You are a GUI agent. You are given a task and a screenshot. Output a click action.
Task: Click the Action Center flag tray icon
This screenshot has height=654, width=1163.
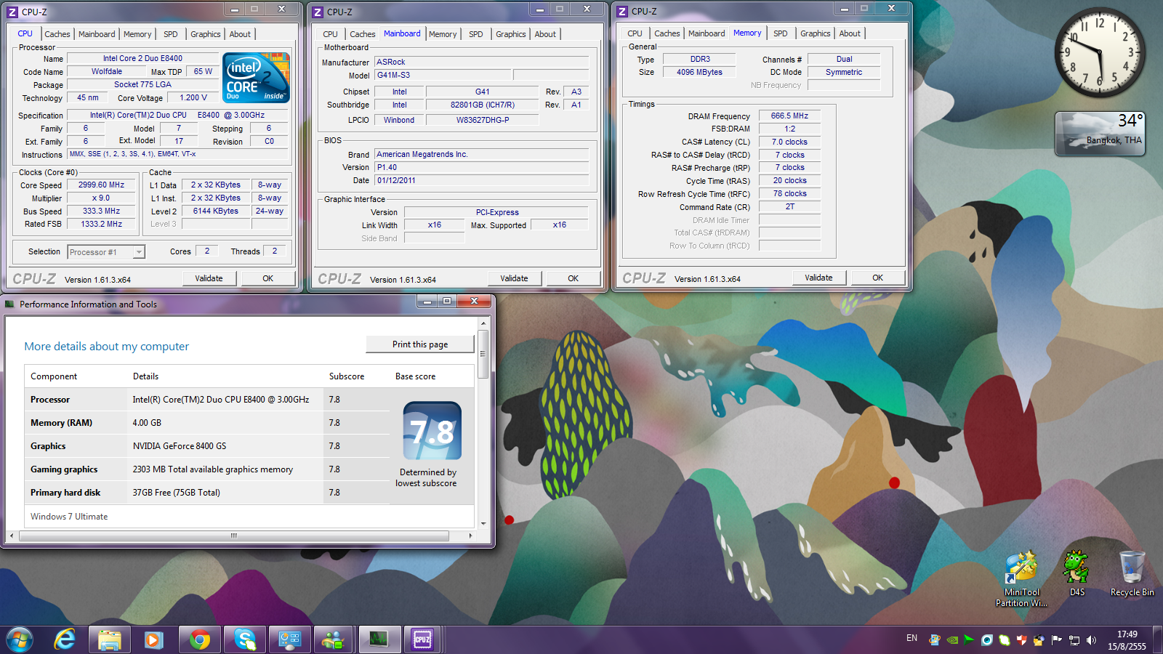(x=1056, y=640)
